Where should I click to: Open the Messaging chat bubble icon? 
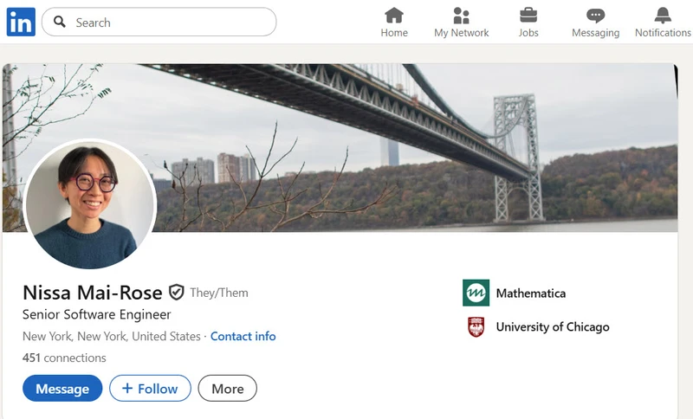coord(595,16)
